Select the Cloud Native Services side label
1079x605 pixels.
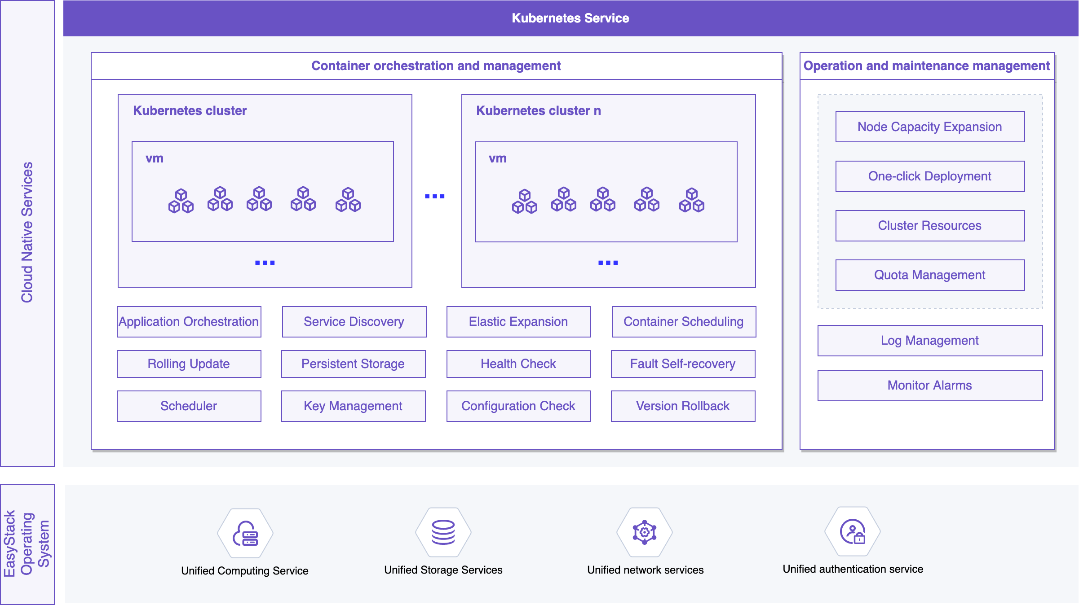tap(27, 232)
